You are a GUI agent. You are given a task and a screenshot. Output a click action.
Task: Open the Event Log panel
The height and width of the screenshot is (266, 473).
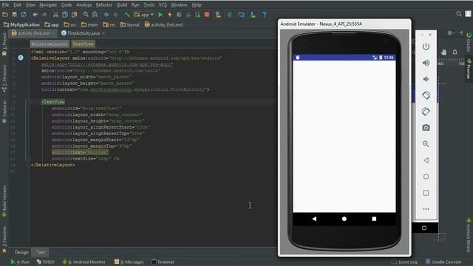point(404,262)
